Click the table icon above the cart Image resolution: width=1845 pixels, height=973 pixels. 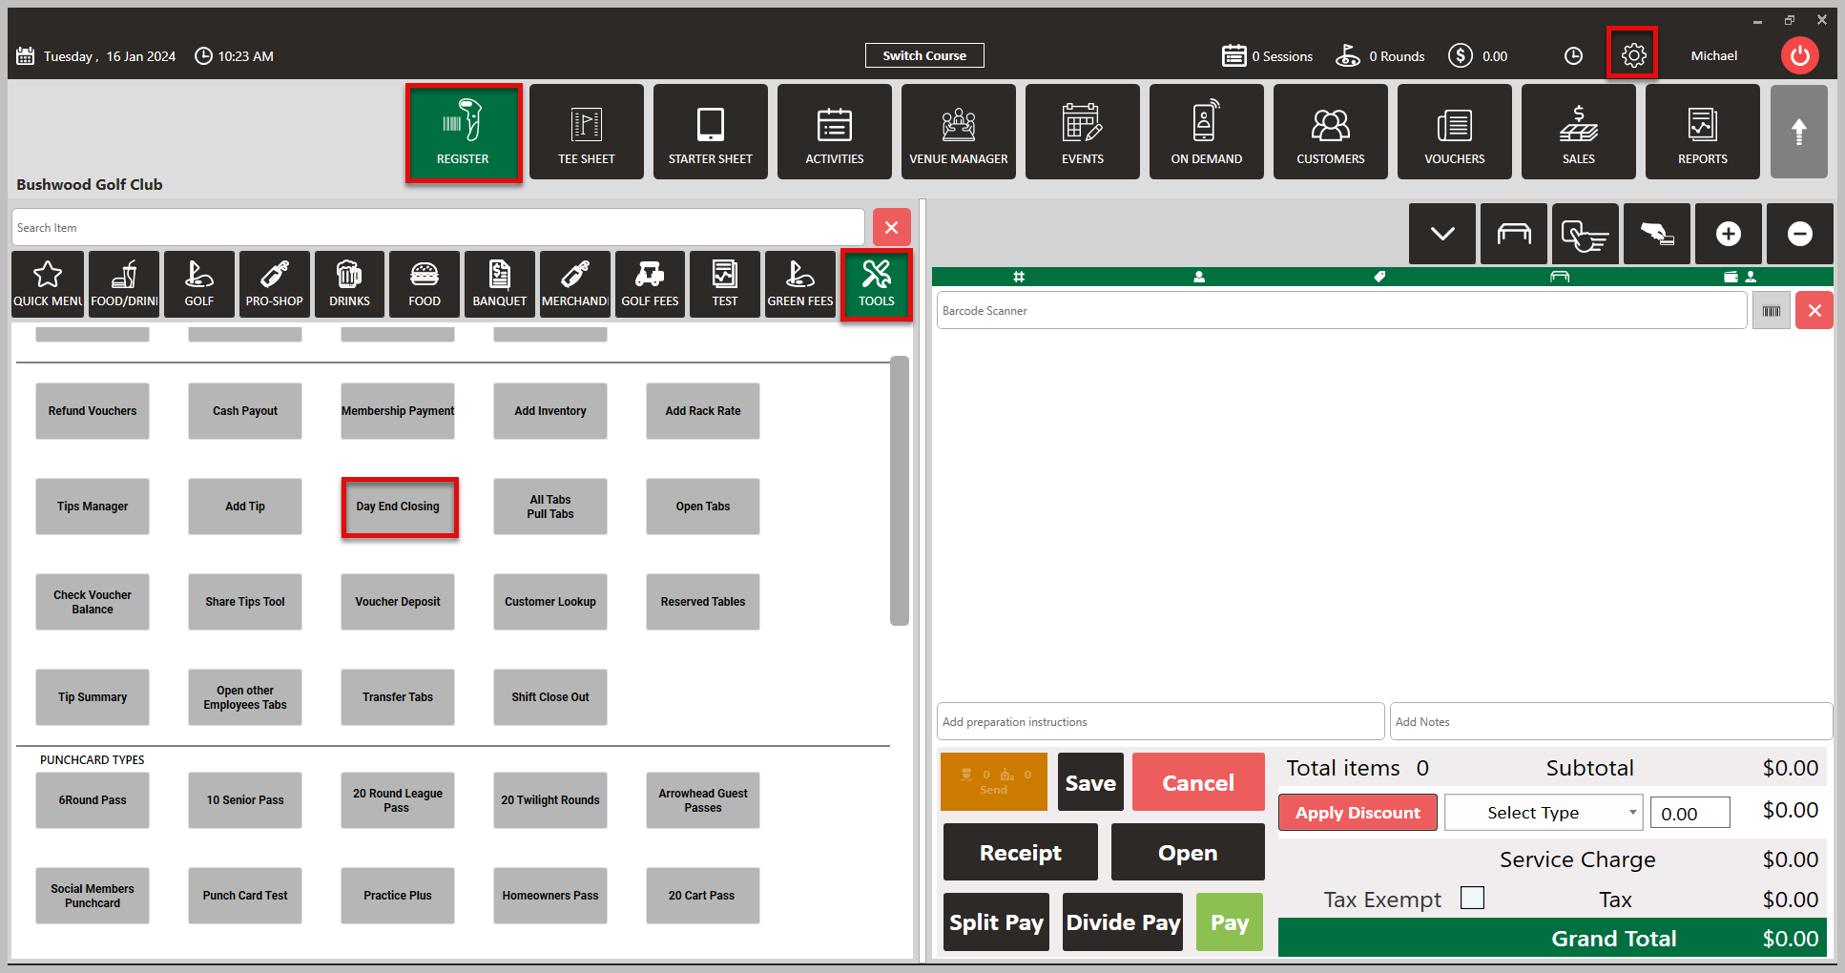1514,234
